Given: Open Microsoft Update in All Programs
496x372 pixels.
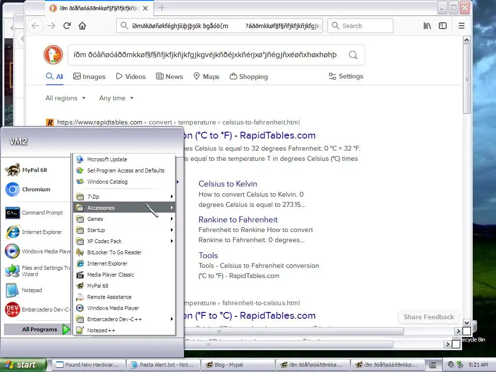Looking at the screenshot, I should click(124, 159).
